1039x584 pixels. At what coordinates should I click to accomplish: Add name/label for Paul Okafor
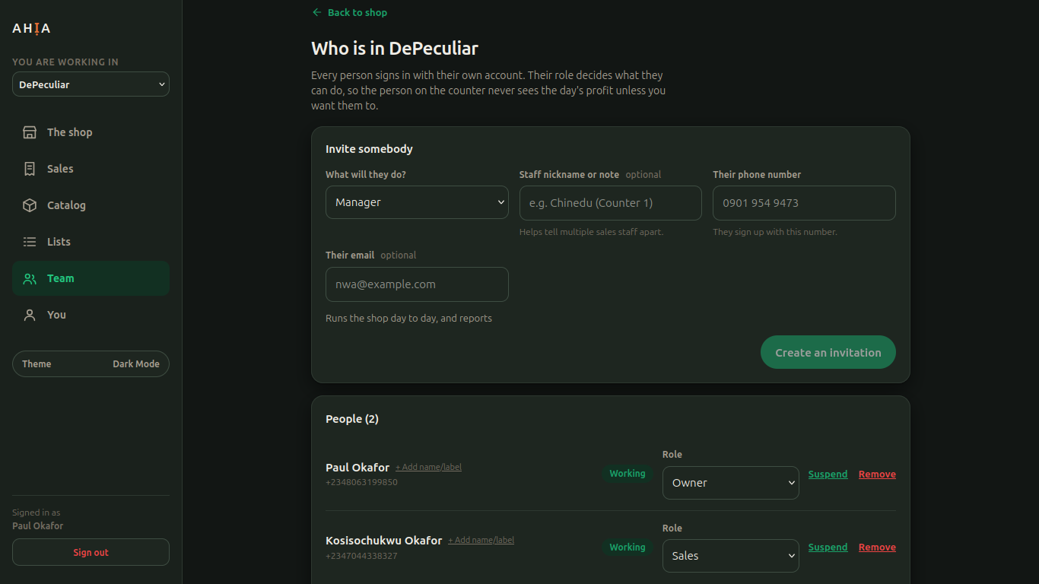click(428, 467)
